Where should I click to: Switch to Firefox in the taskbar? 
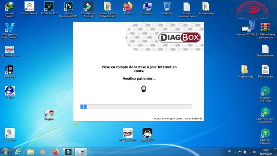pyautogui.click(x=55, y=152)
